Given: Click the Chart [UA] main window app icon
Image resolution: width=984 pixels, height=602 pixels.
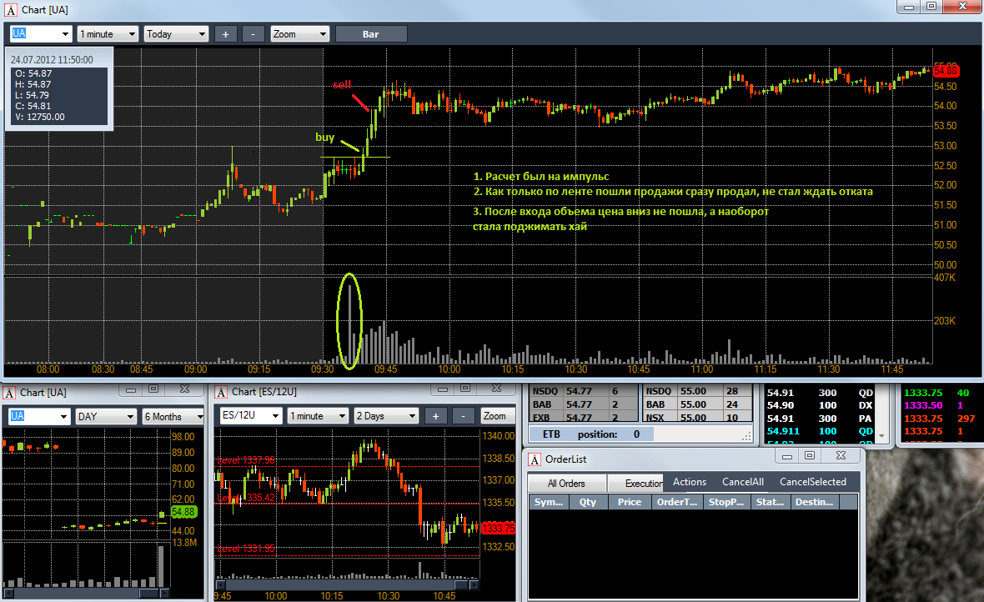Looking at the screenshot, I should (10, 10).
